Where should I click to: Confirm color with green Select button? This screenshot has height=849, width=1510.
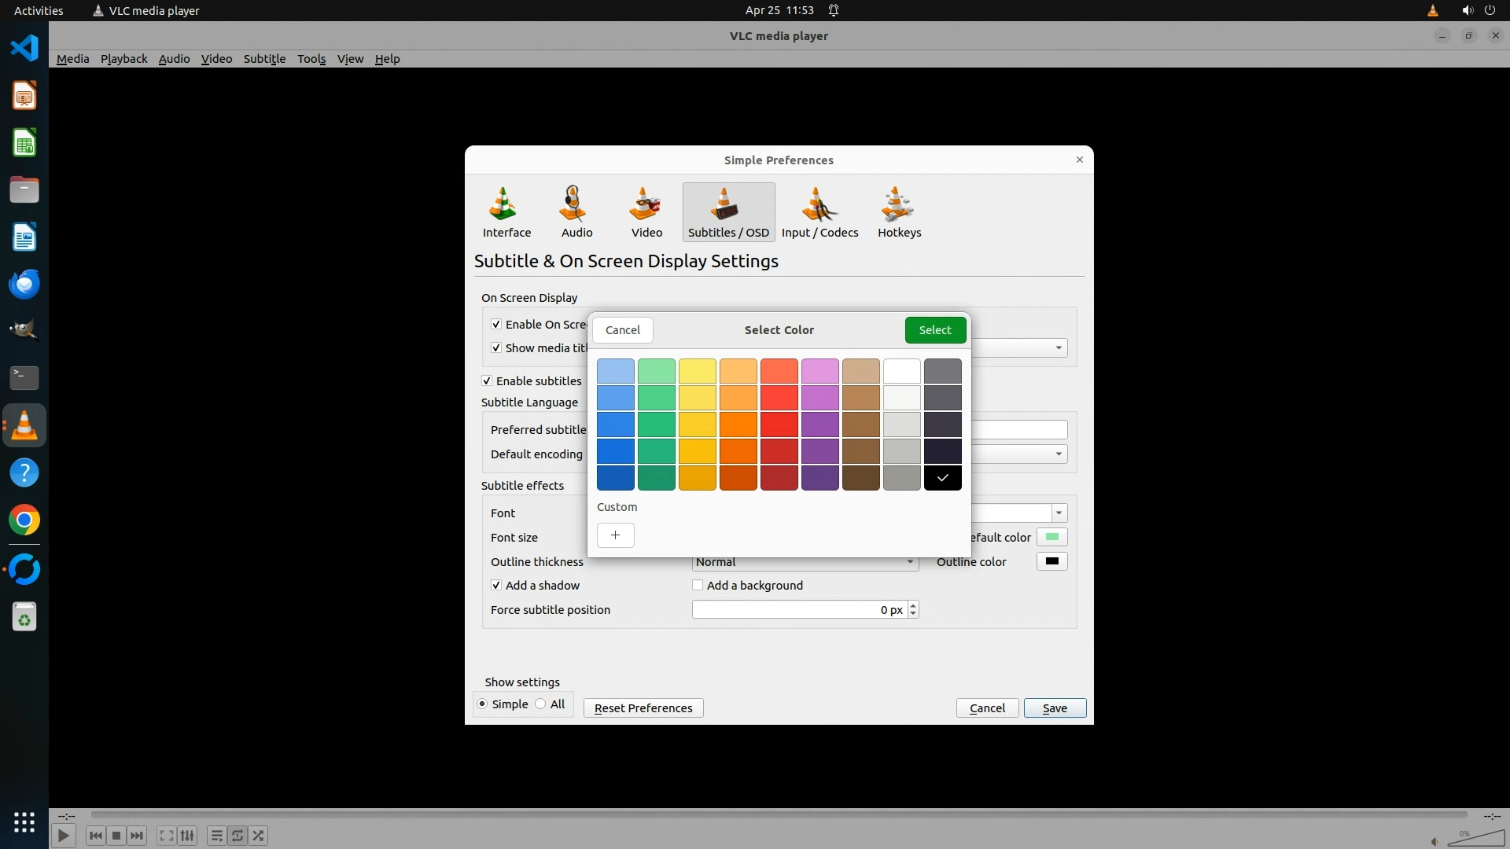click(934, 330)
